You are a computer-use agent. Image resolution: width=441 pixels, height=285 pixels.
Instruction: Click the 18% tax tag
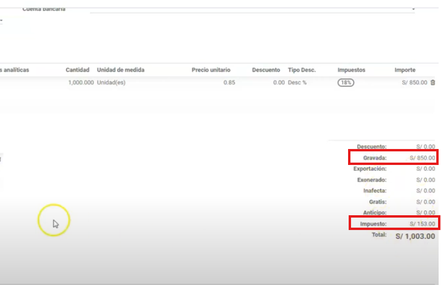pos(346,83)
